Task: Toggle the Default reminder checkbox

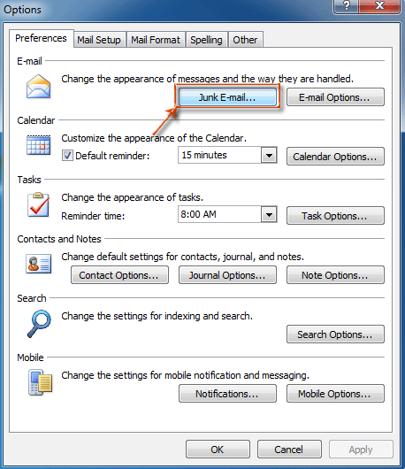Action: 67,156
